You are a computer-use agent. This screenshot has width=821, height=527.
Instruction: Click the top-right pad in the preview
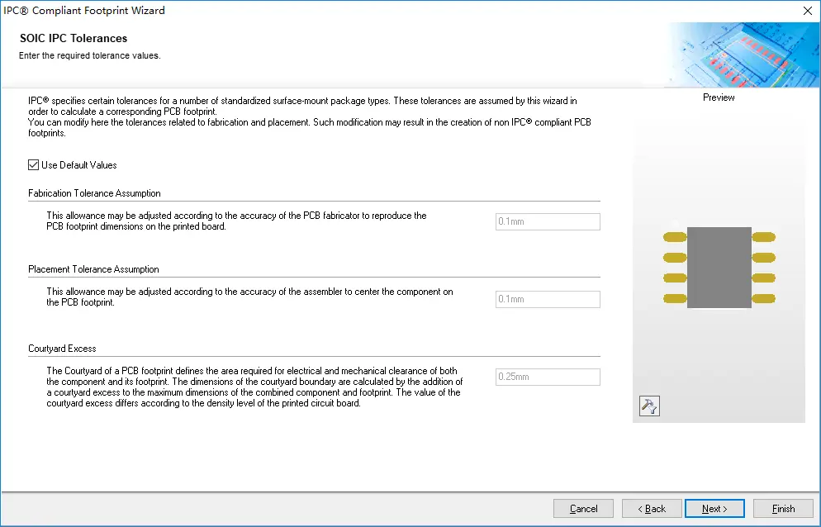pyautogui.click(x=763, y=237)
